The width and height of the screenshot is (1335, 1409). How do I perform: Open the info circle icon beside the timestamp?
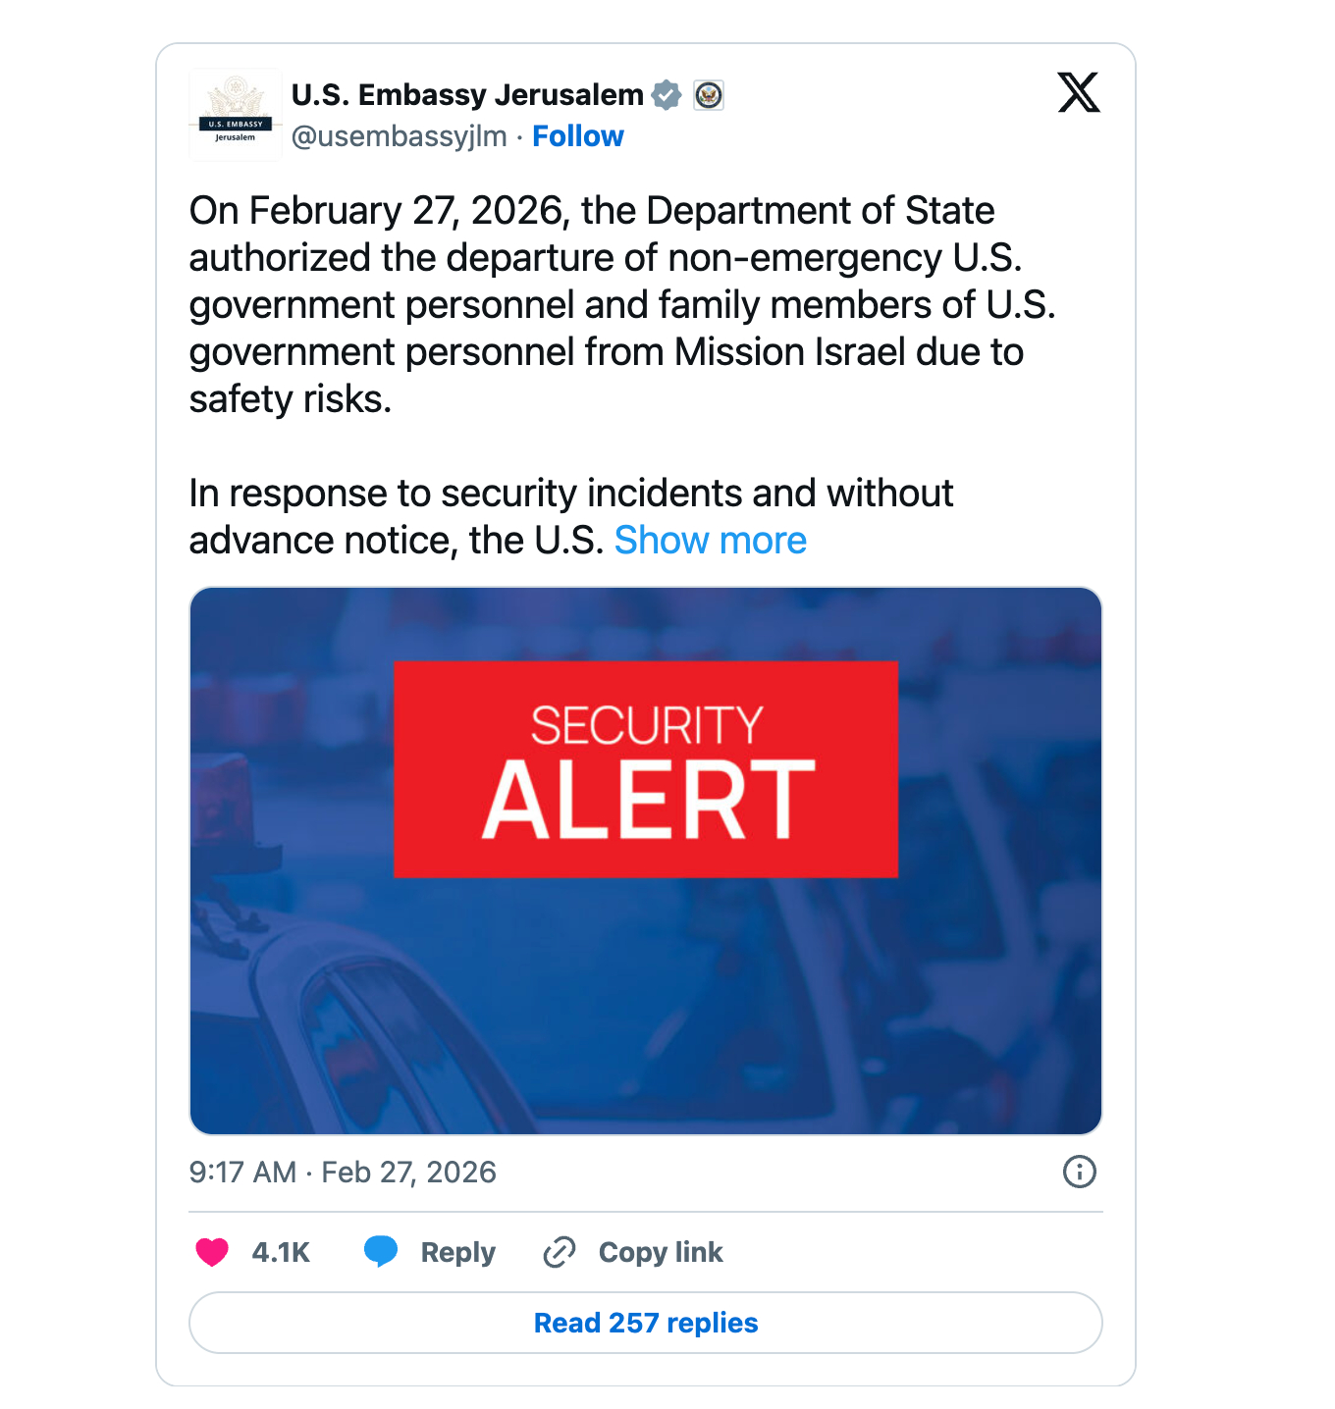tap(1079, 1172)
